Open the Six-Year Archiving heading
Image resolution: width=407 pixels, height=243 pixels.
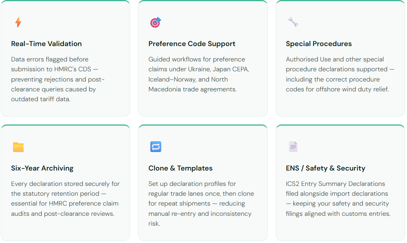tap(42, 168)
